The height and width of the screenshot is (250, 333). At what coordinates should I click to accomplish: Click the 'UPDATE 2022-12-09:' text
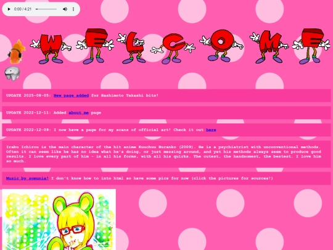[28, 130]
